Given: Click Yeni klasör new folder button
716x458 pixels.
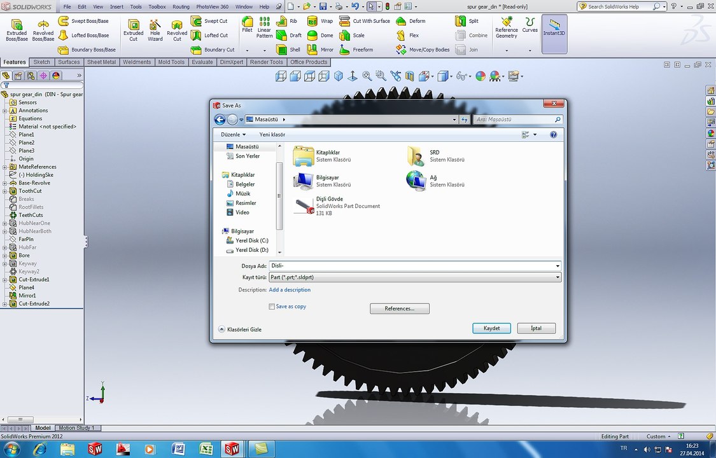Looking at the screenshot, I should 272,135.
